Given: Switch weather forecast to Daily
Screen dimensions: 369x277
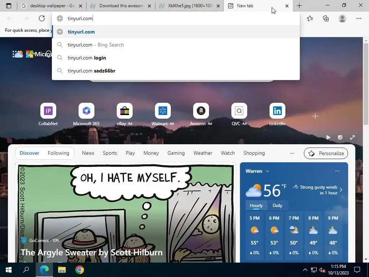Looking at the screenshot, I should pyautogui.click(x=277, y=205).
